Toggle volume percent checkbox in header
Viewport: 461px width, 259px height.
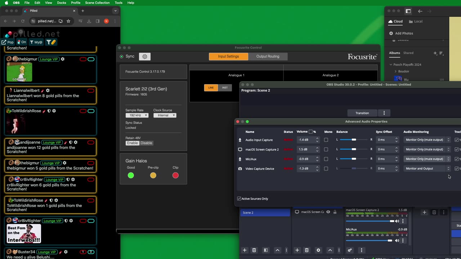click(x=310, y=132)
